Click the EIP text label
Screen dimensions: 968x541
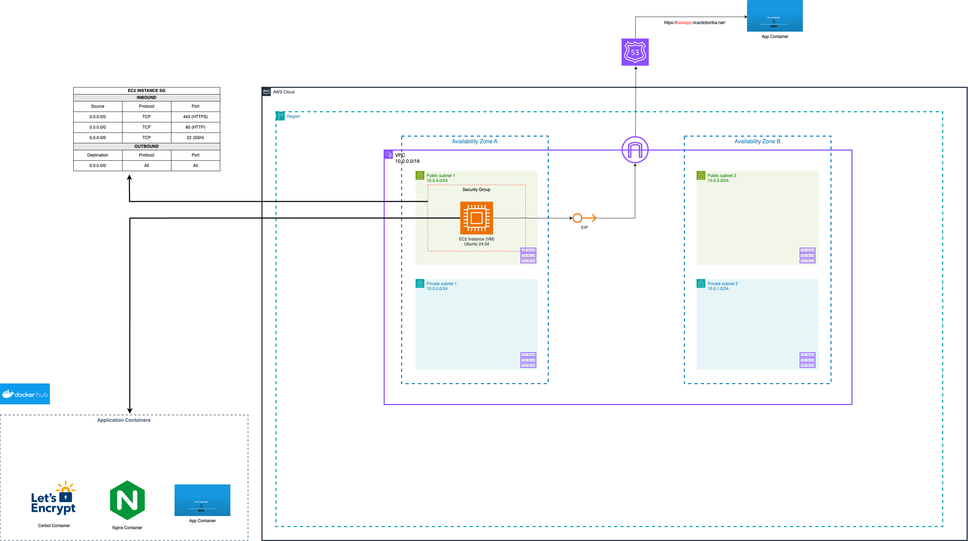point(584,228)
